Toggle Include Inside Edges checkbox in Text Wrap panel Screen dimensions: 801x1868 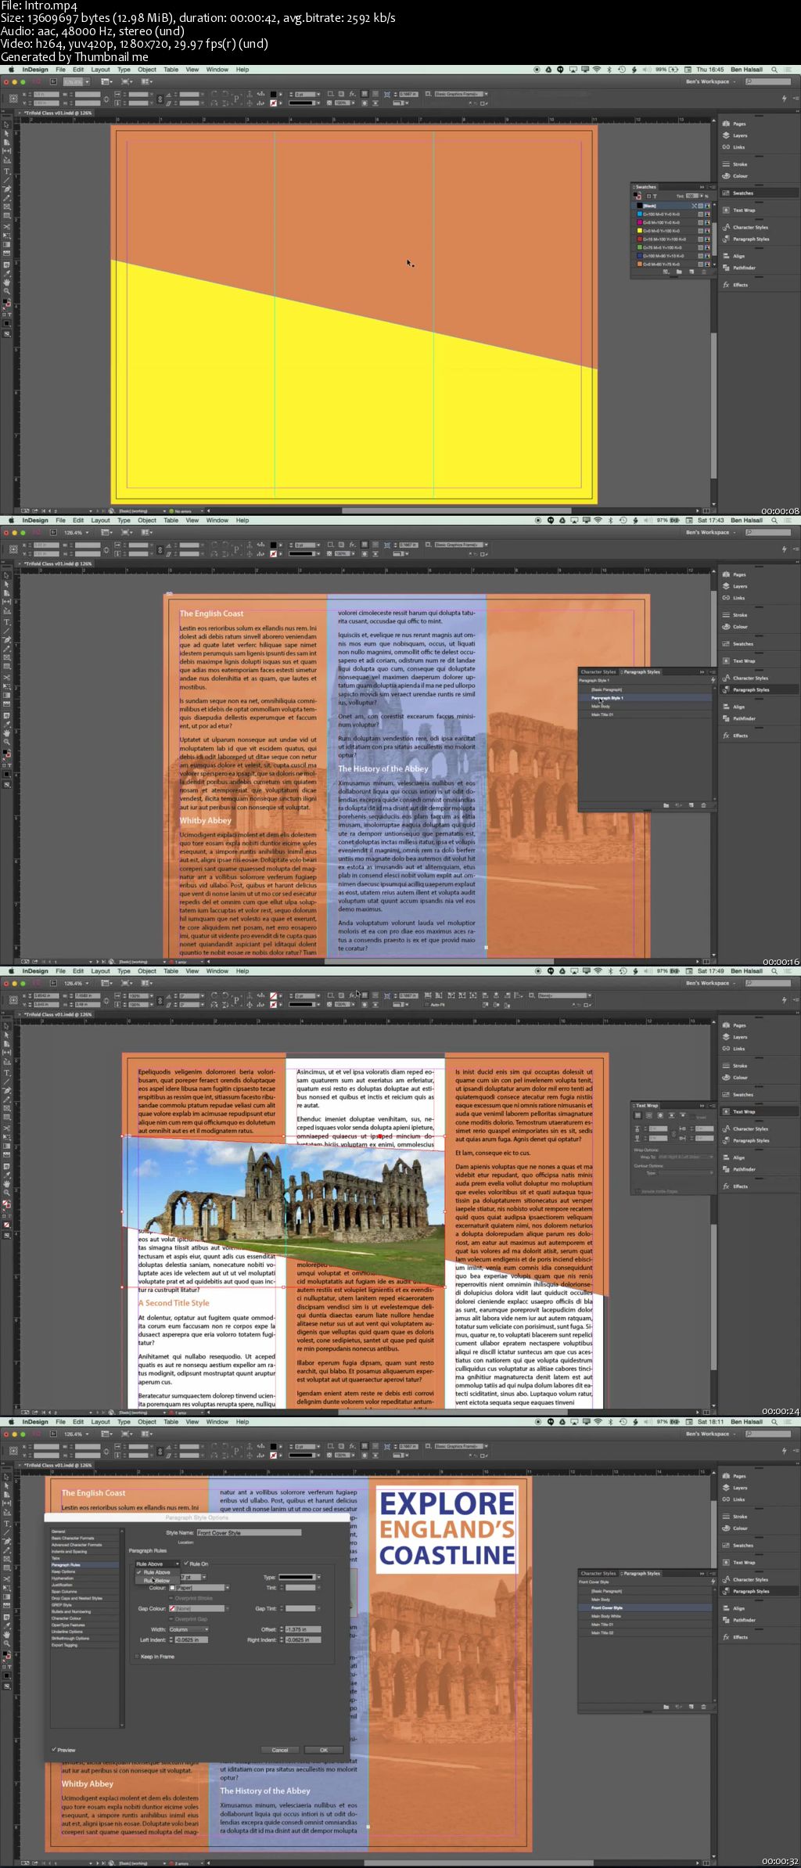tap(638, 1191)
